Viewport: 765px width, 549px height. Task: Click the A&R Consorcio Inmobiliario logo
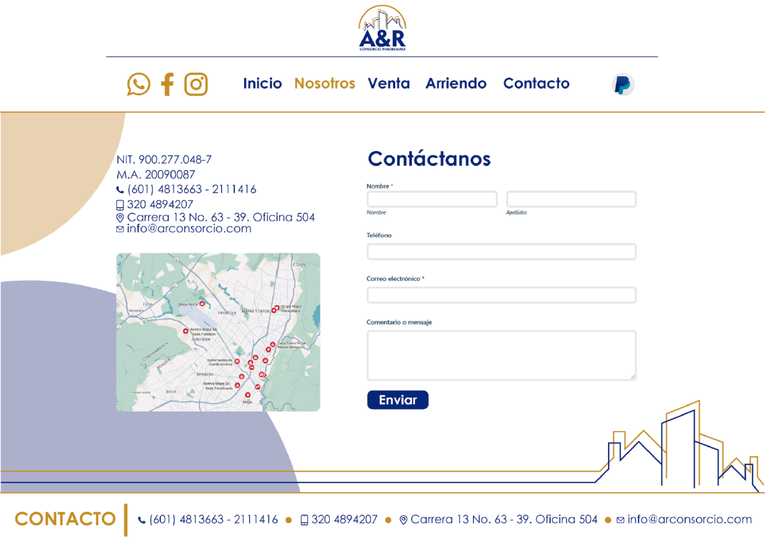382,29
